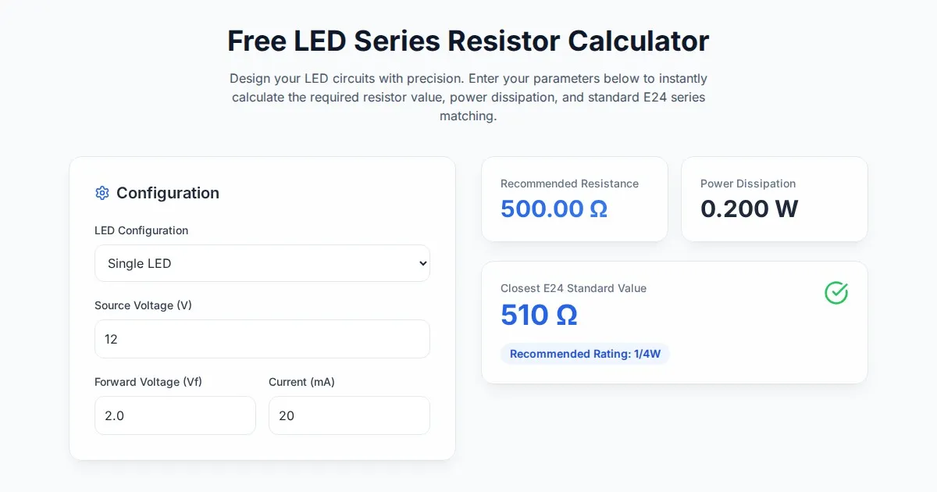937x492 pixels.
Task: Click the LED Configuration label
Action: 141,230
